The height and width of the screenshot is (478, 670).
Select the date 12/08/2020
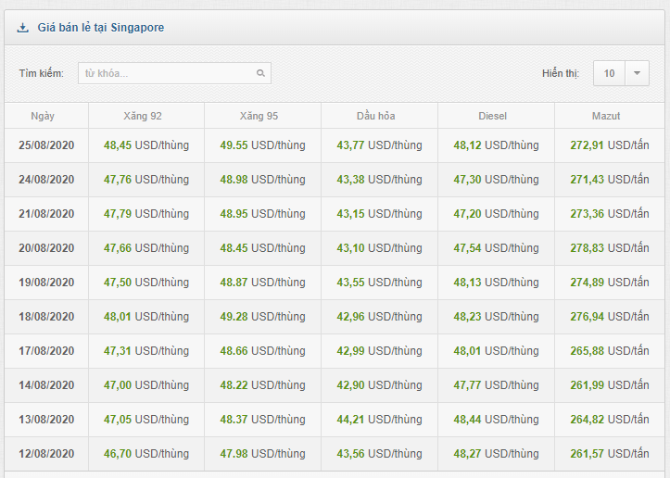(x=46, y=454)
